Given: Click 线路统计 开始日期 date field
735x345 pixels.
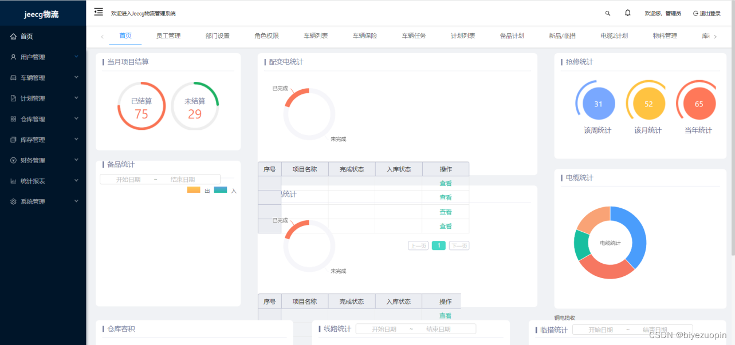Looking at the screenshot, I should point(384,329).
